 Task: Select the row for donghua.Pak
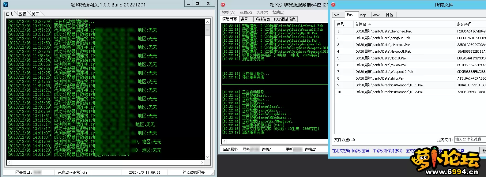coord(410,38)
